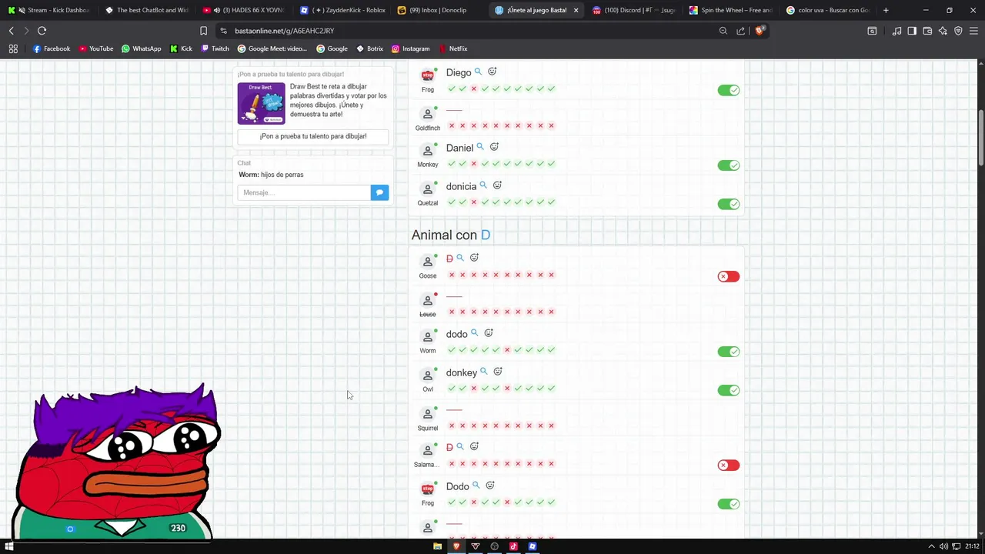Open emoji reaction for Goose's answer
The image size is (985, 554).
coord(474,258)
